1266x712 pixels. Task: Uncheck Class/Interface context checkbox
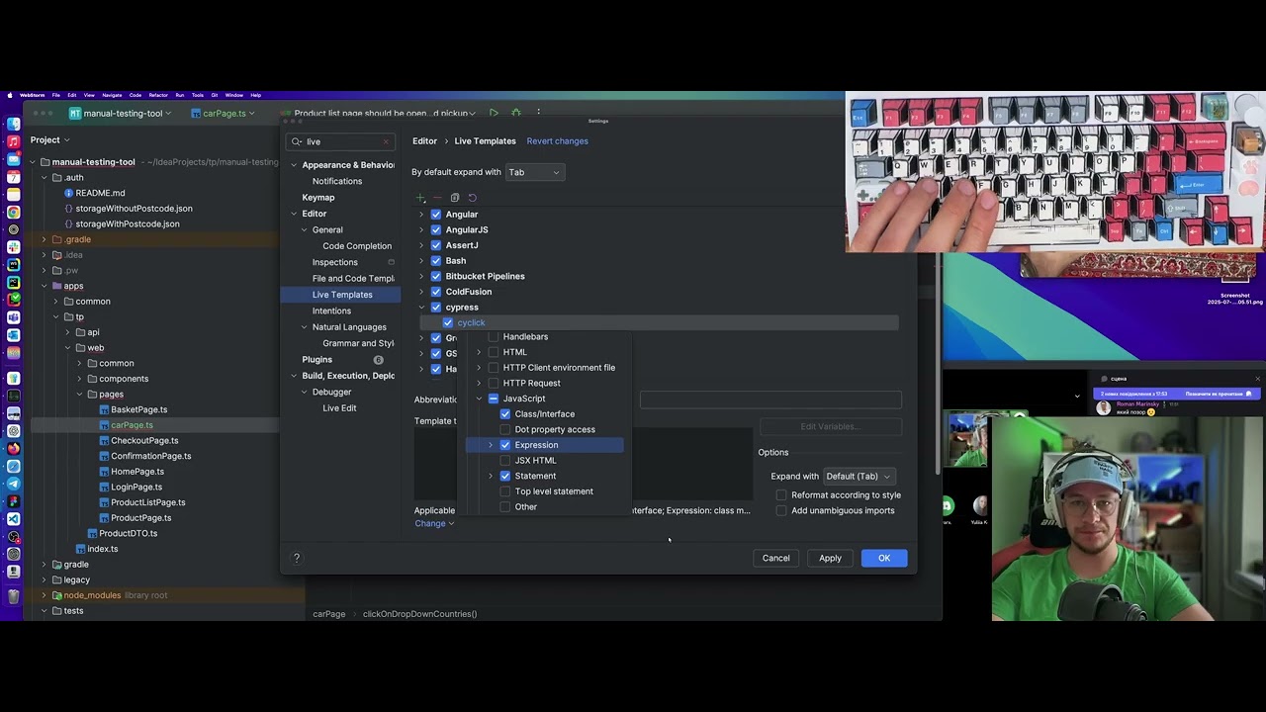click(505, 414)
